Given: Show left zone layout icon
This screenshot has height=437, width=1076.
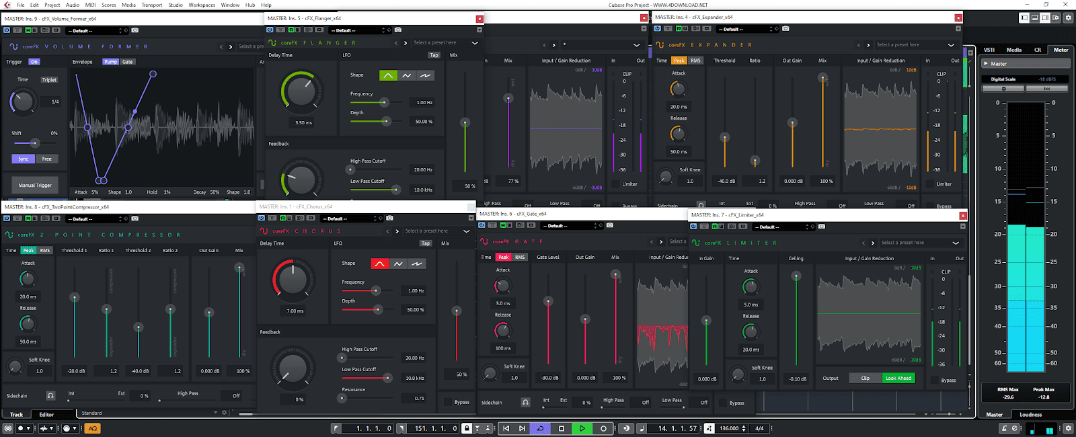Looking at the screenshot, I should (x=1025, y=18).
